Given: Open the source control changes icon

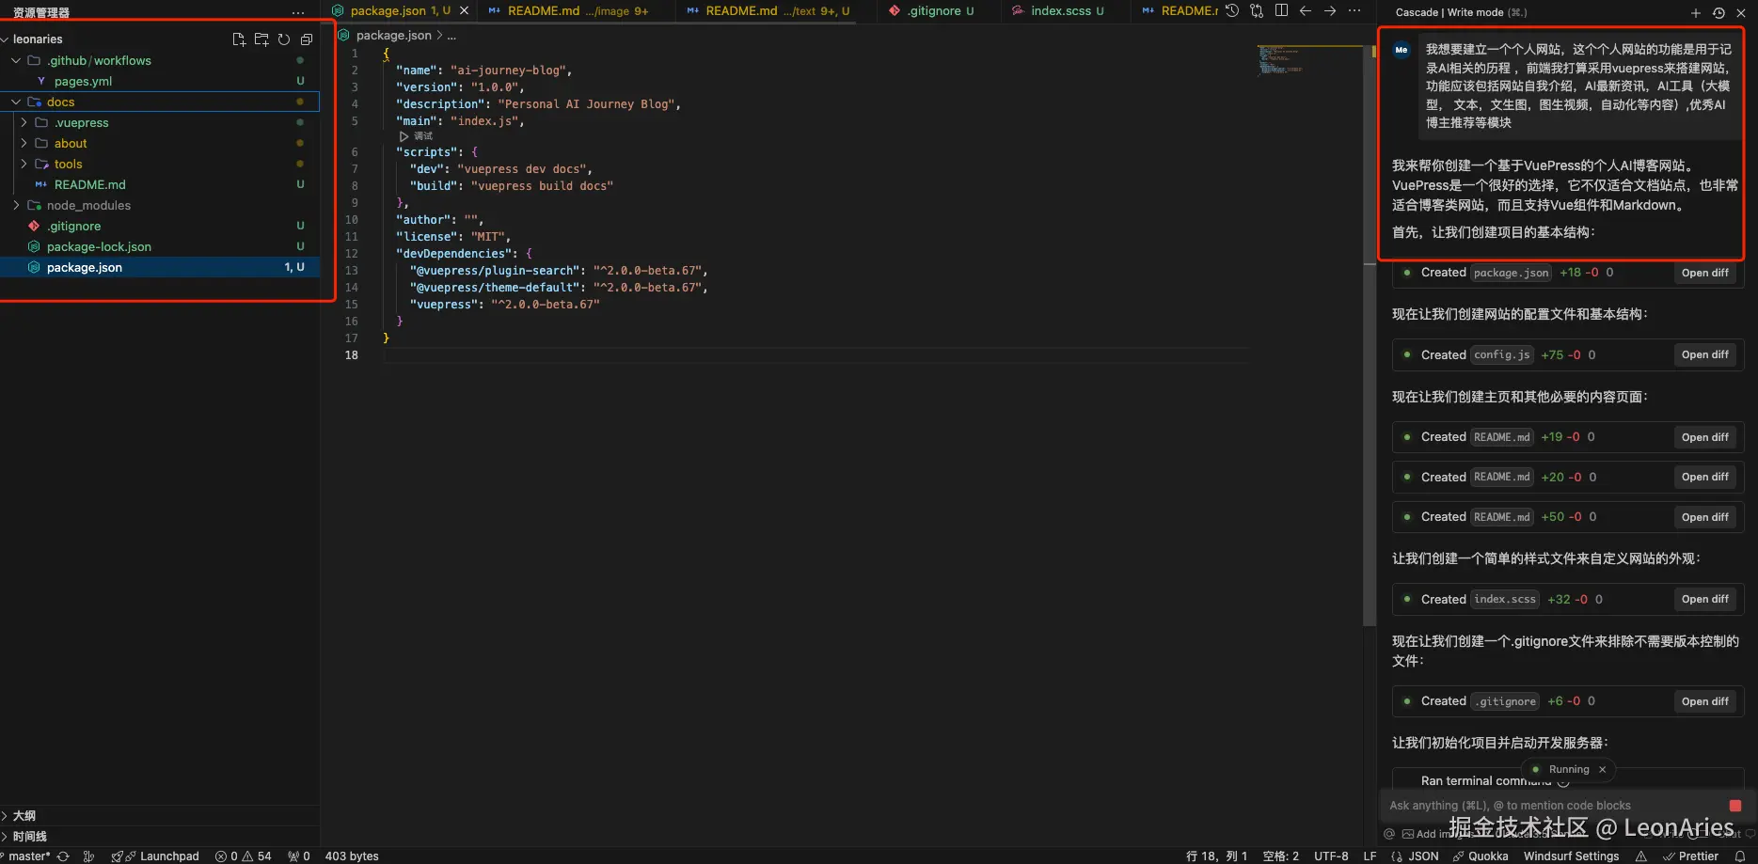Looking at the screenshot, I should (1257, 11).
